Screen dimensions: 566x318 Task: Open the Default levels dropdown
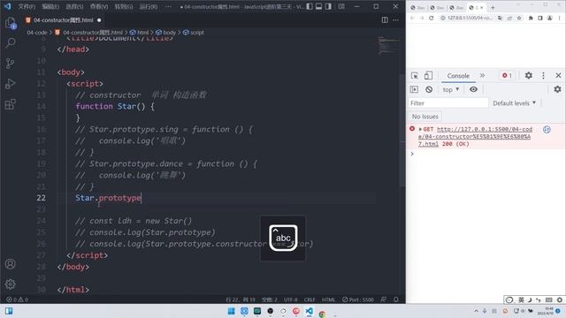click(515, 103)
